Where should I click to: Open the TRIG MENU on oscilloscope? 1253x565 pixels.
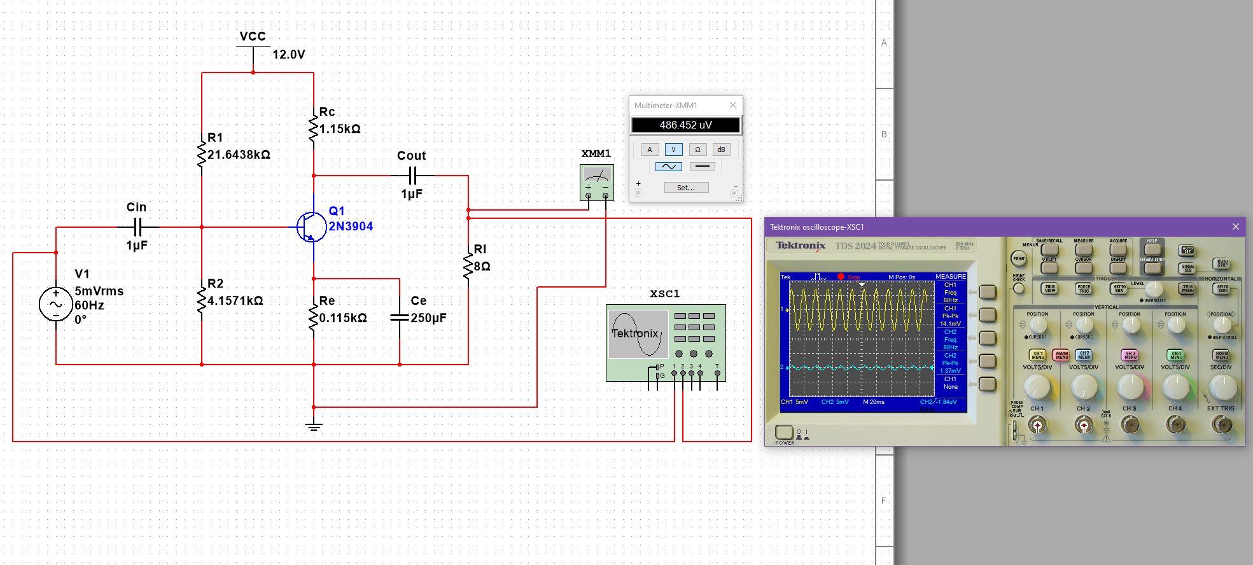pos(1187,288)
